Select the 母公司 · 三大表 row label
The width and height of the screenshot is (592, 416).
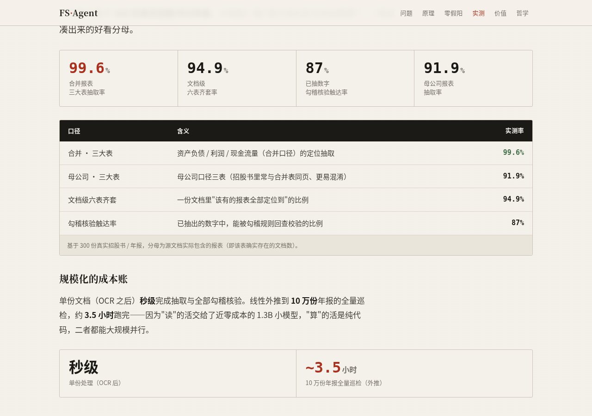click(94, 177)
